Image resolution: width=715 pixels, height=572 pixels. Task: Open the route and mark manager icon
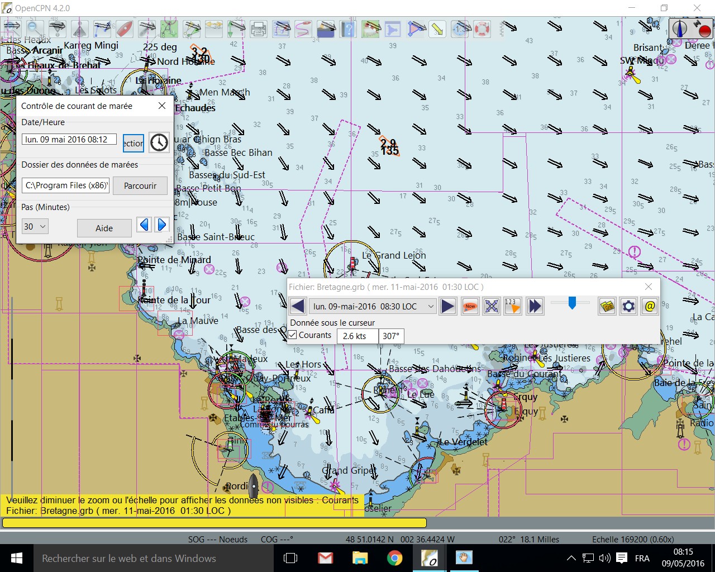(x=281, y=28)
